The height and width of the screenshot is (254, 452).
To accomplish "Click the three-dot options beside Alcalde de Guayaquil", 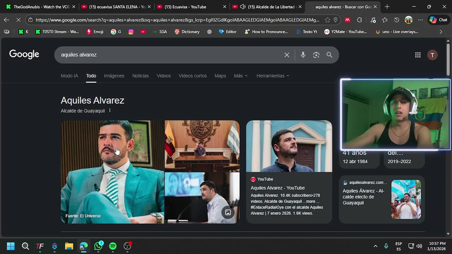I will [110, 110].
